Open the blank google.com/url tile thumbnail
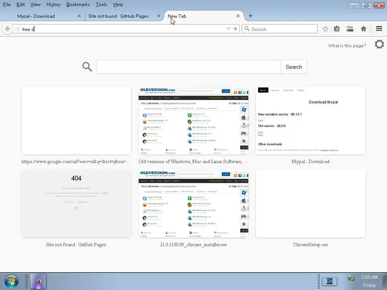 (x=76, y=120)
